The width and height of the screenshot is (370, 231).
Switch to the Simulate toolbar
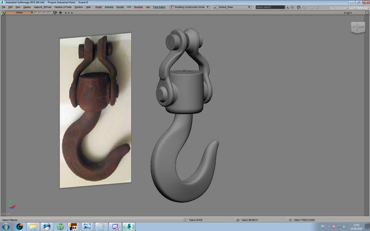point(138,8)
